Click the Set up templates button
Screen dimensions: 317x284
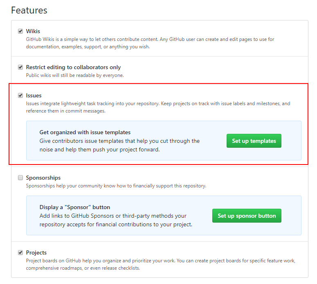[254, 141]
